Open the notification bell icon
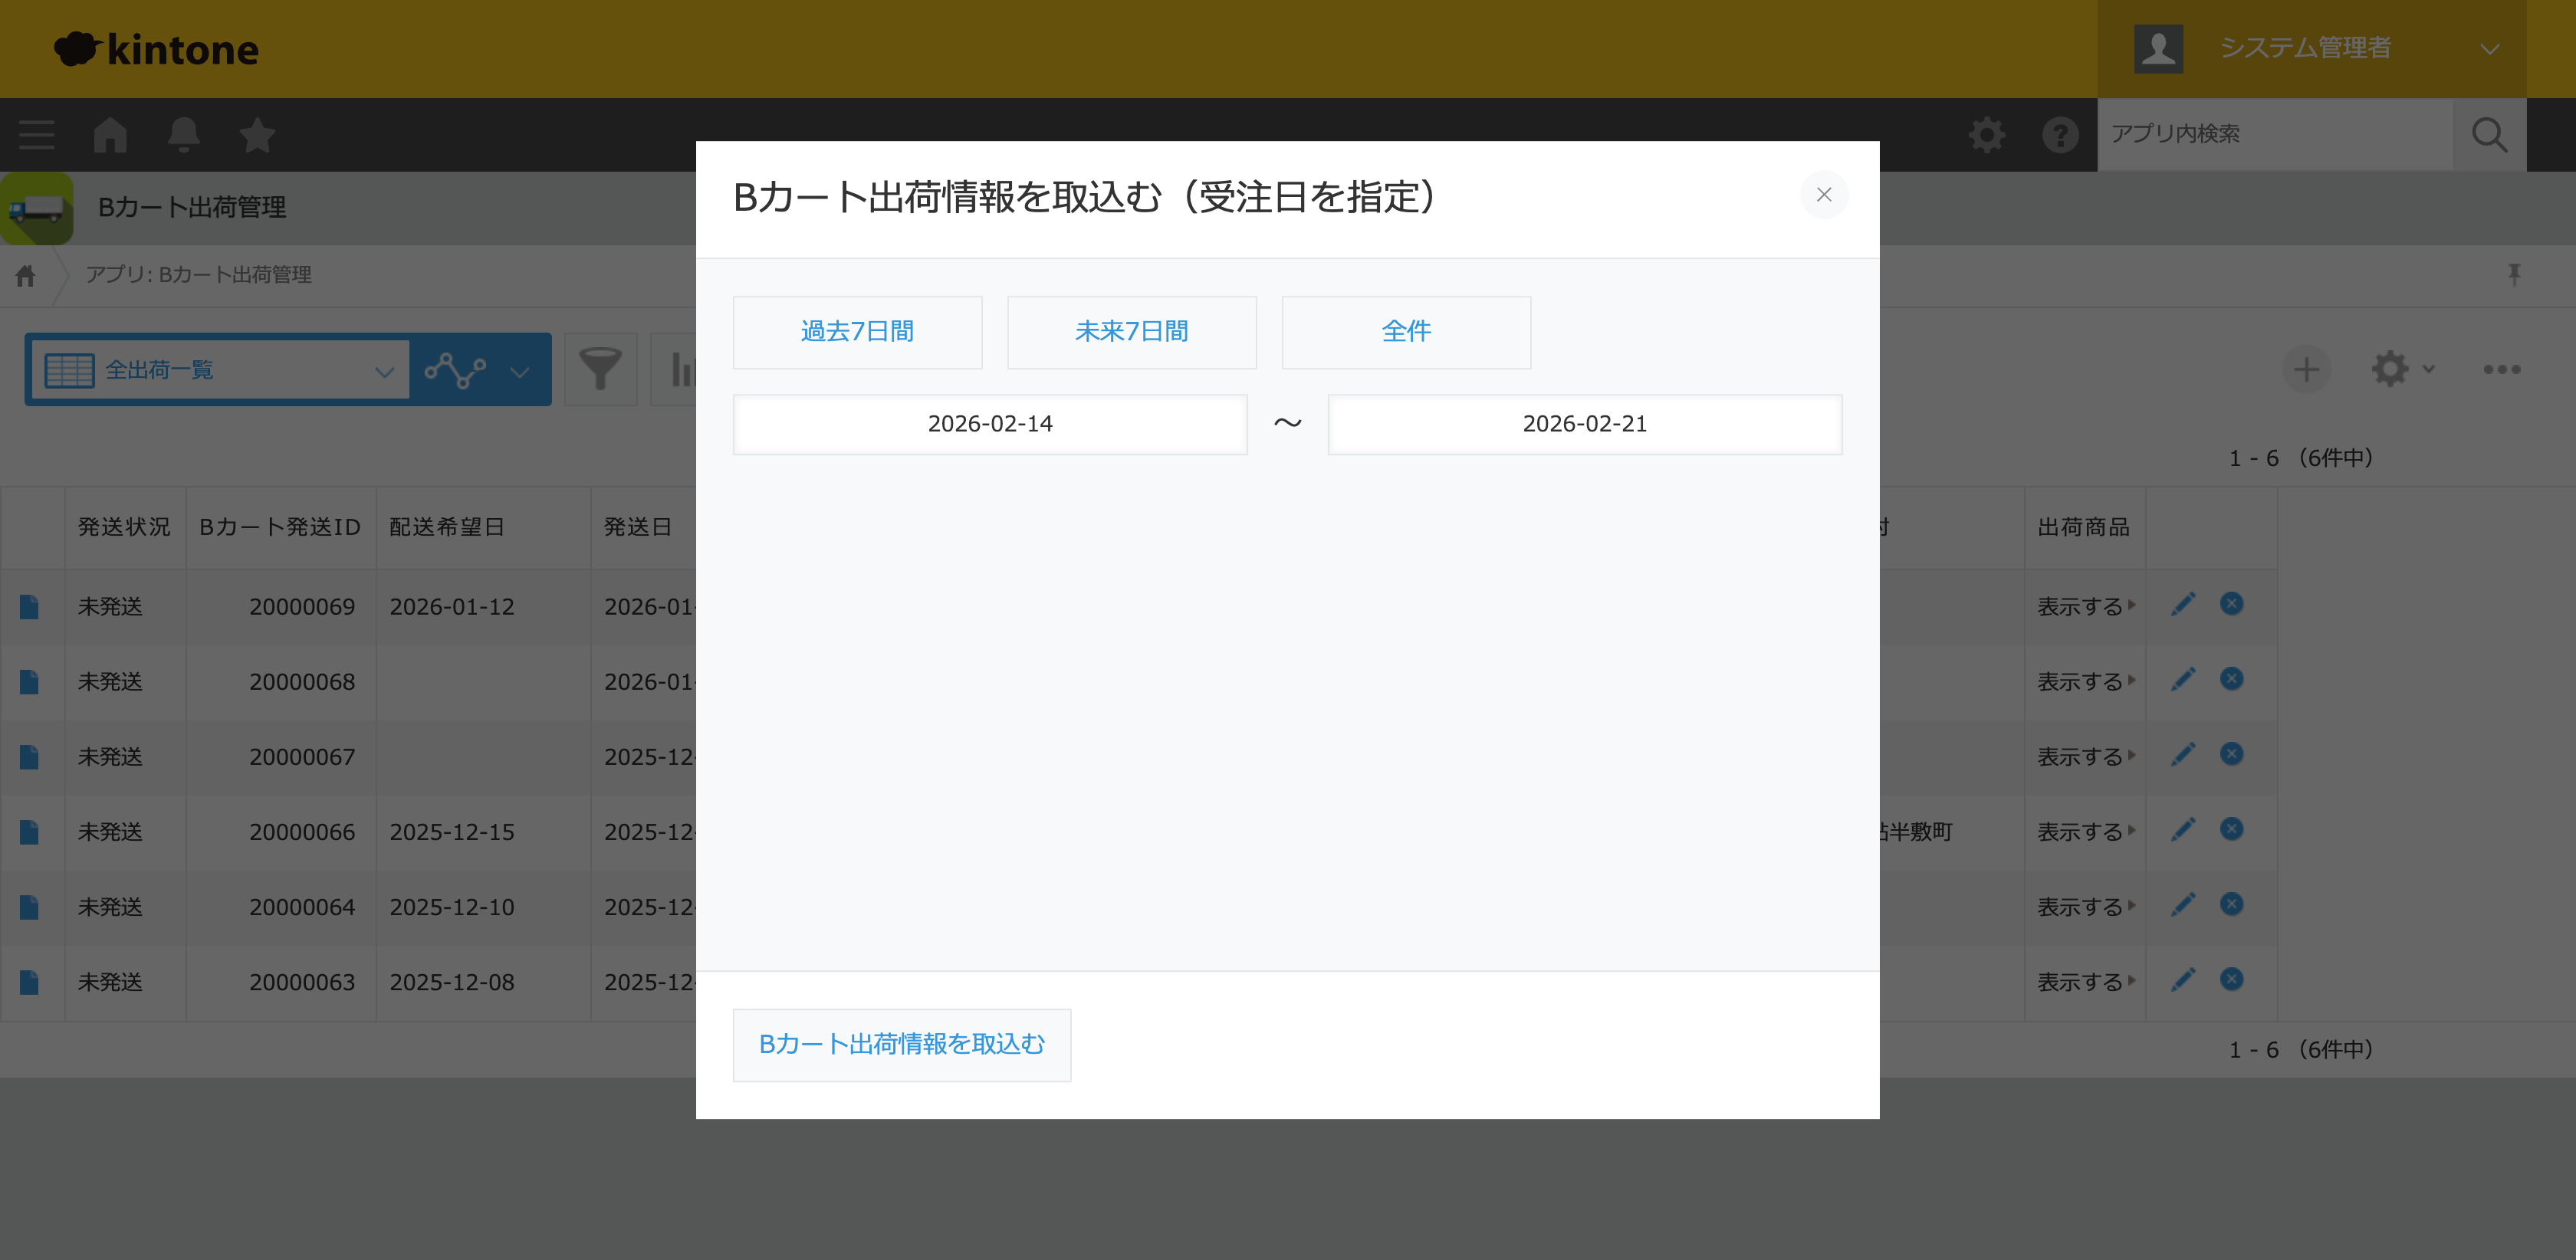 tap(183, 134)
